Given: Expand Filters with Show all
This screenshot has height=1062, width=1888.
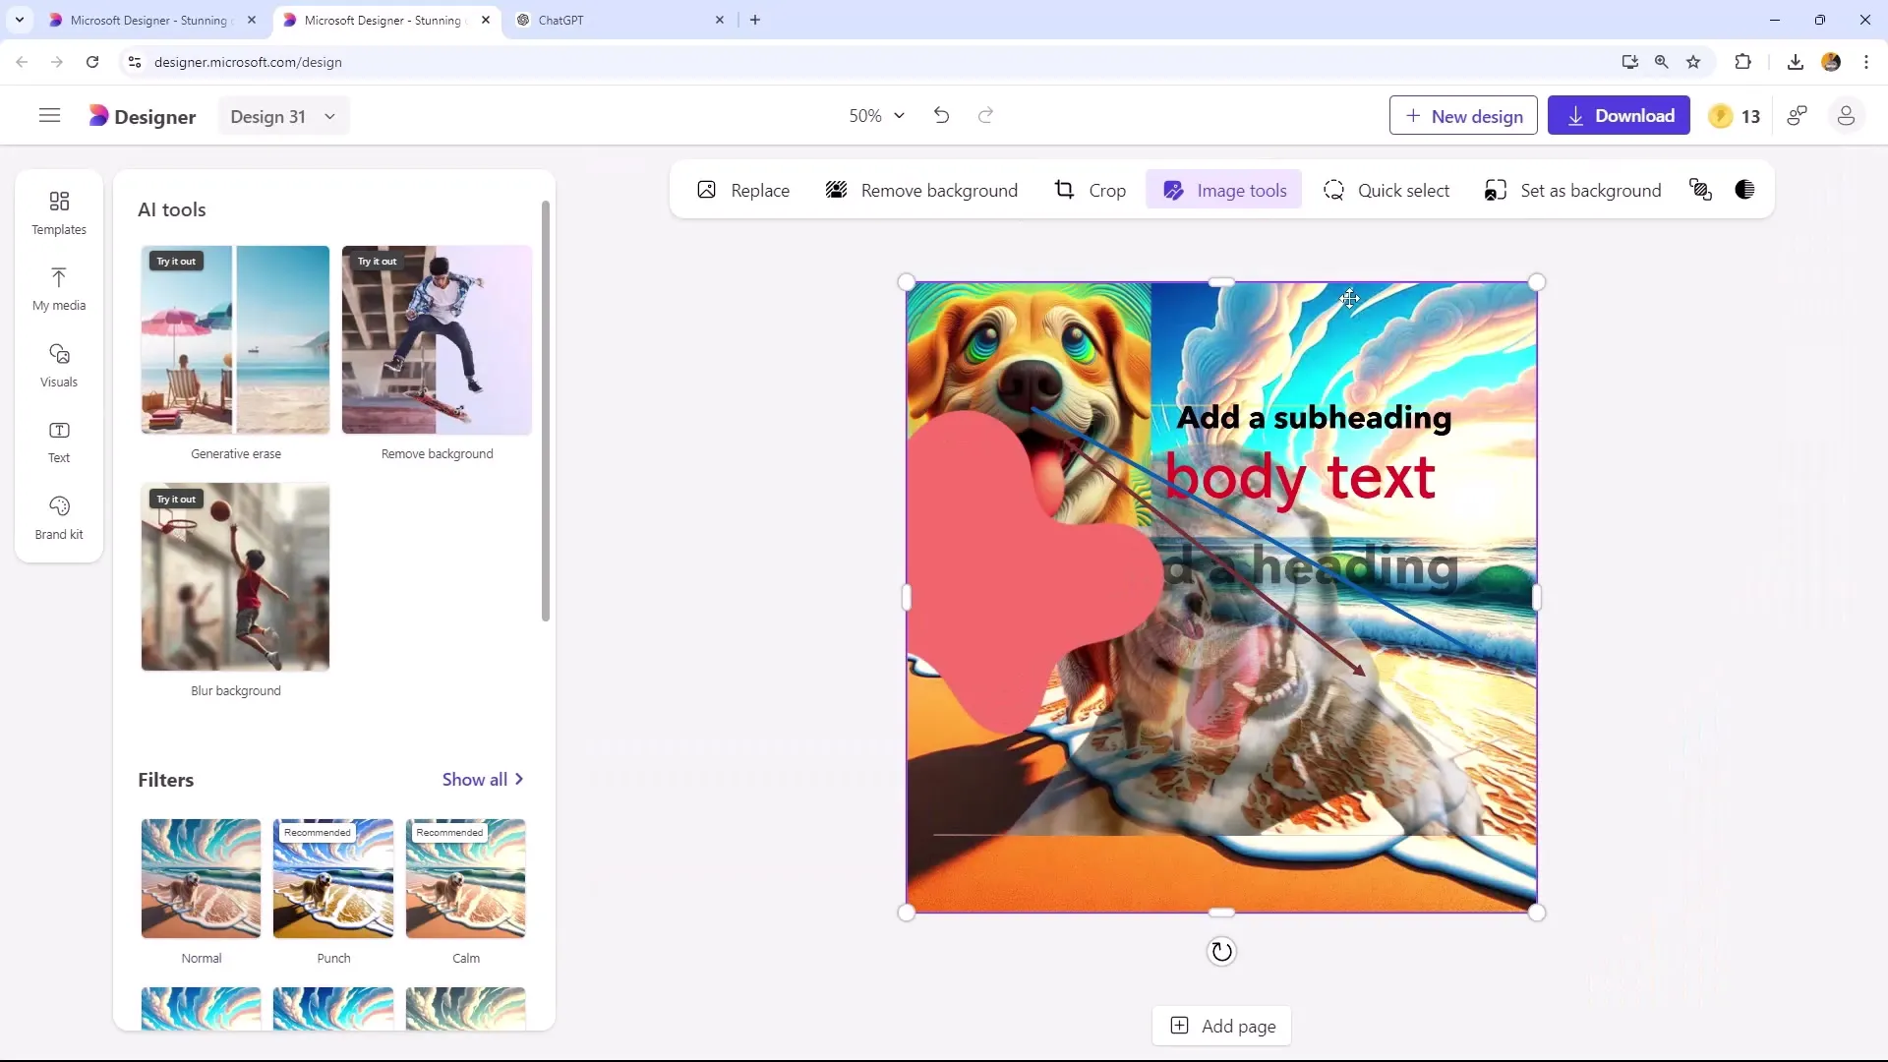Looking at the screenshot, I should click(483, 779).
